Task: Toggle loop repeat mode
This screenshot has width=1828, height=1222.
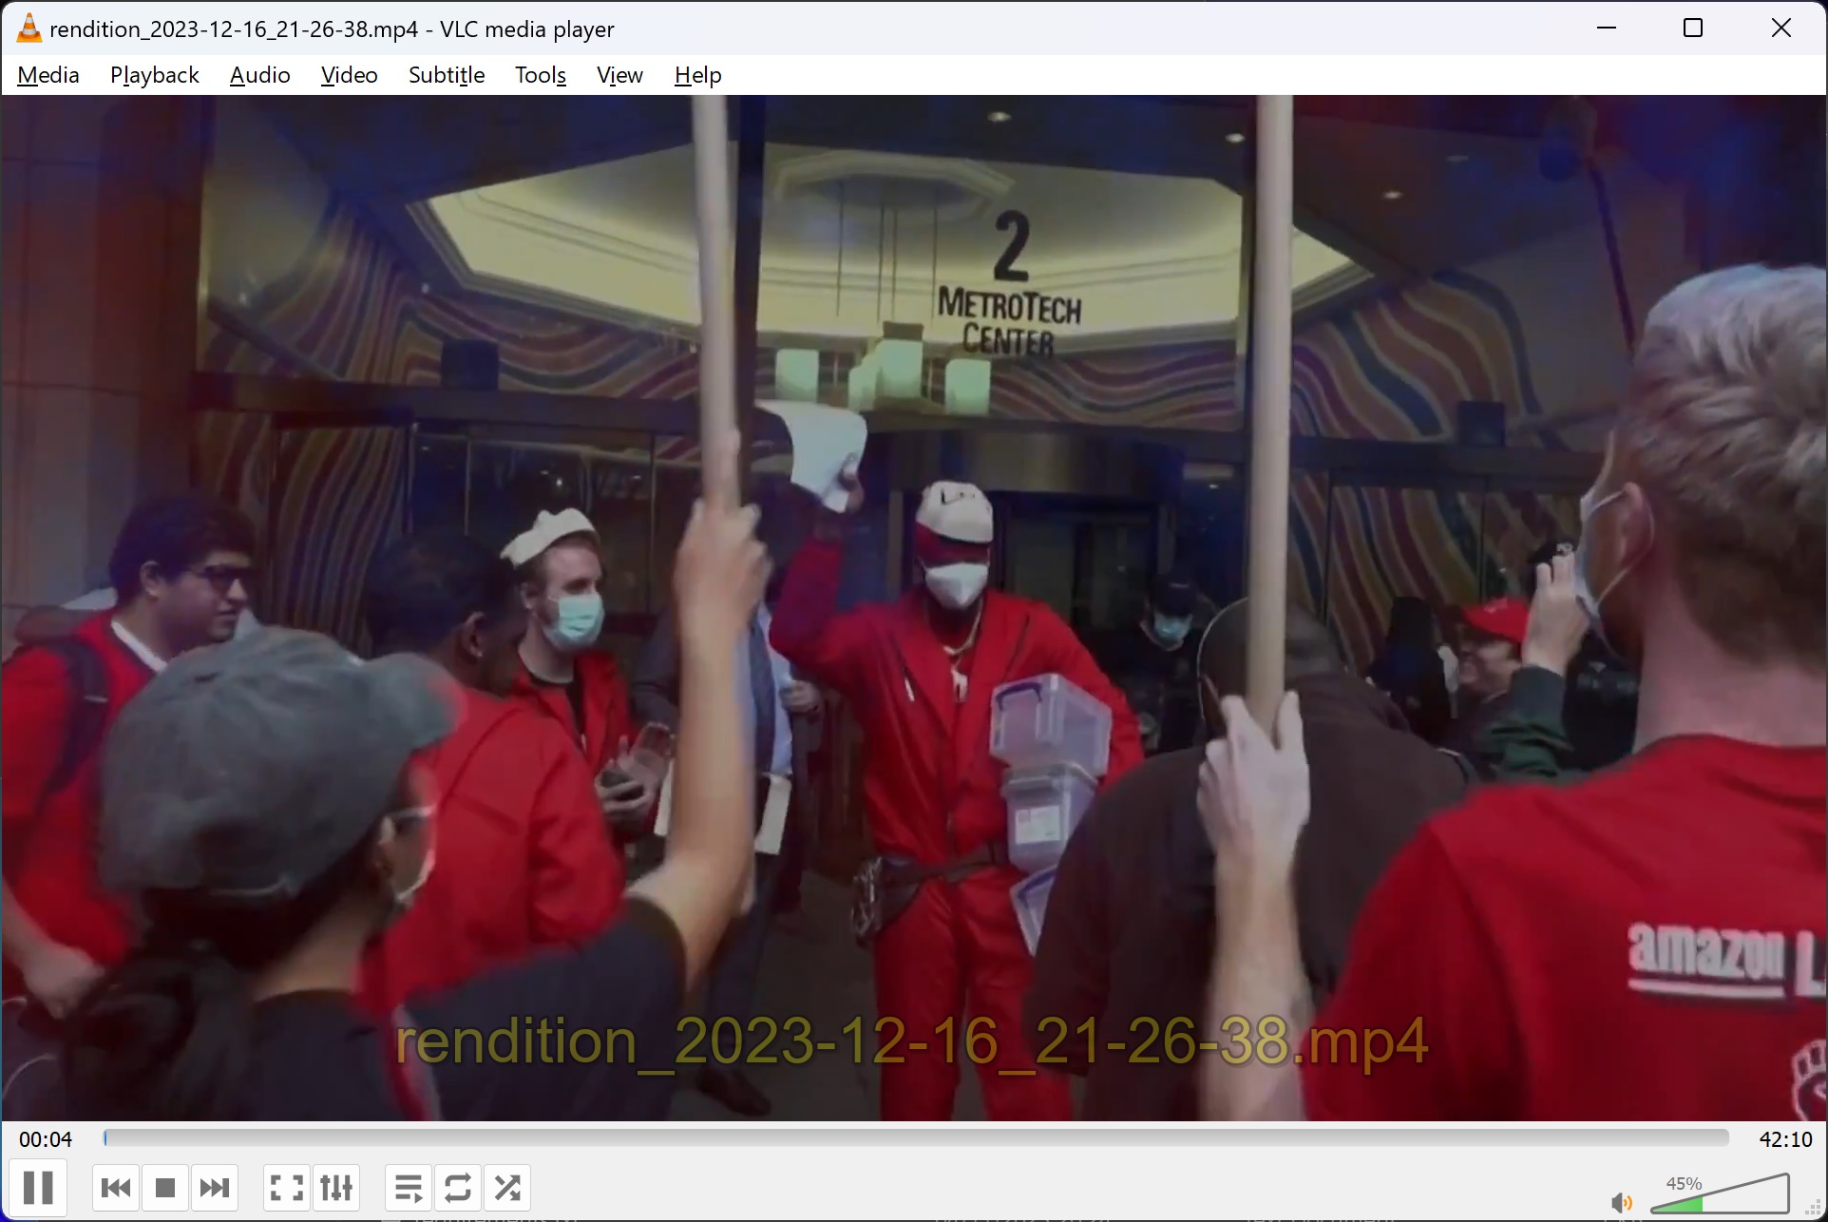Action: click(x=458, y=1188)
